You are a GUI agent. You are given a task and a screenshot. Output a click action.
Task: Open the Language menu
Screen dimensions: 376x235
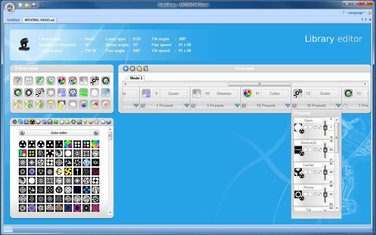point(356,13)
